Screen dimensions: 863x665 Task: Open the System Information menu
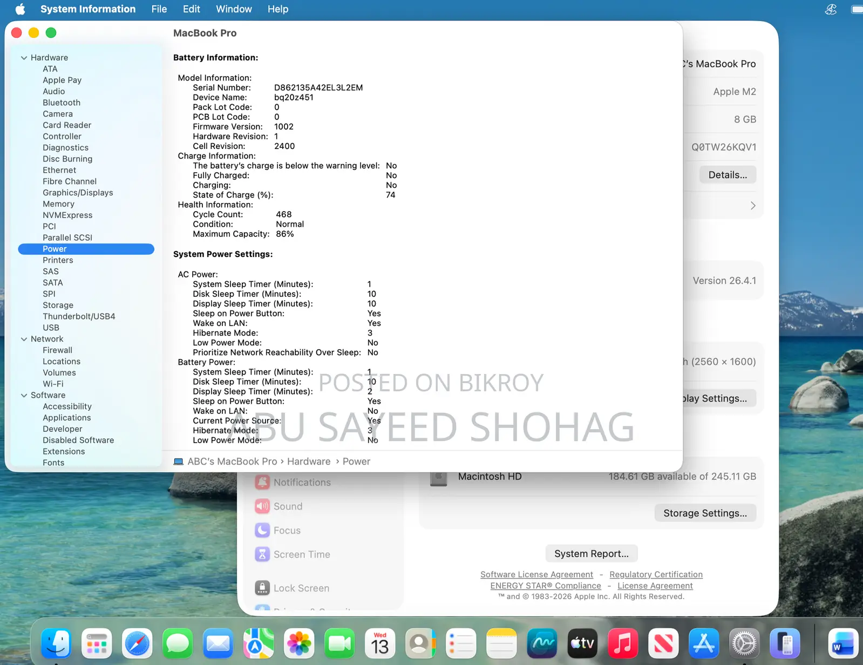point(88,9)
